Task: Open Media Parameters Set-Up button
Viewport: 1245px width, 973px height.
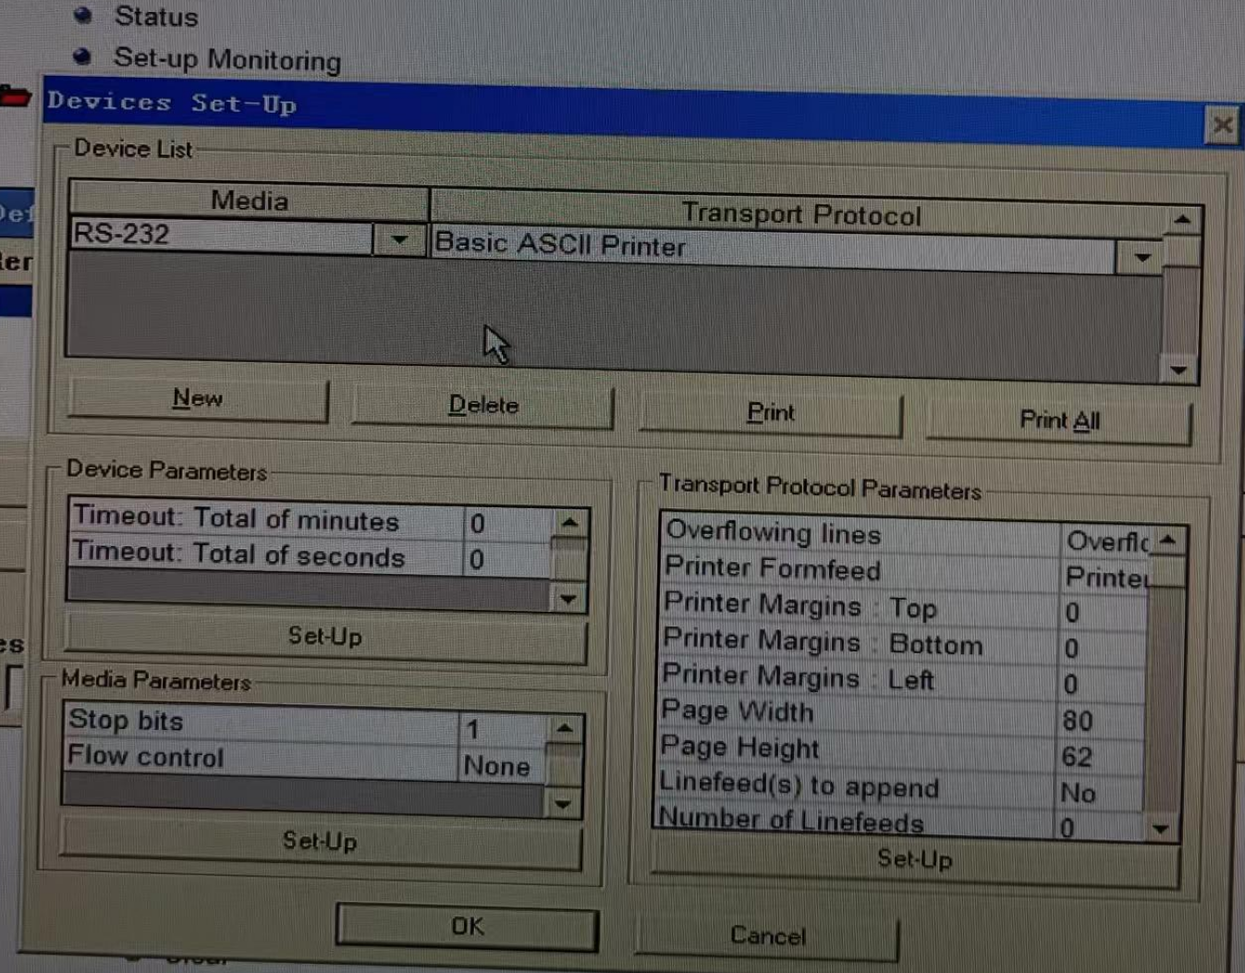Action: (320, 842)
